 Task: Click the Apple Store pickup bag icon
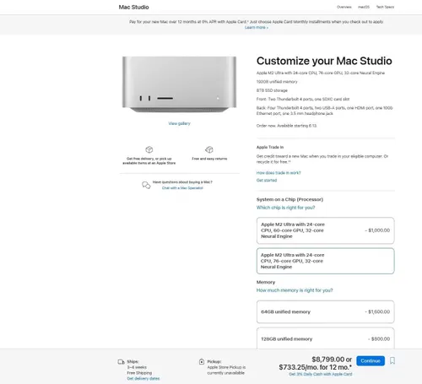202,361
